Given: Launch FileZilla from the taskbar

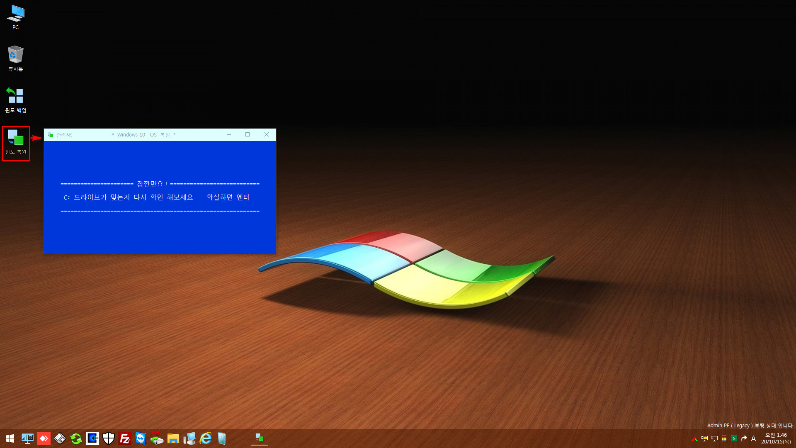Looking at the screenshot, I should point(125,438).
